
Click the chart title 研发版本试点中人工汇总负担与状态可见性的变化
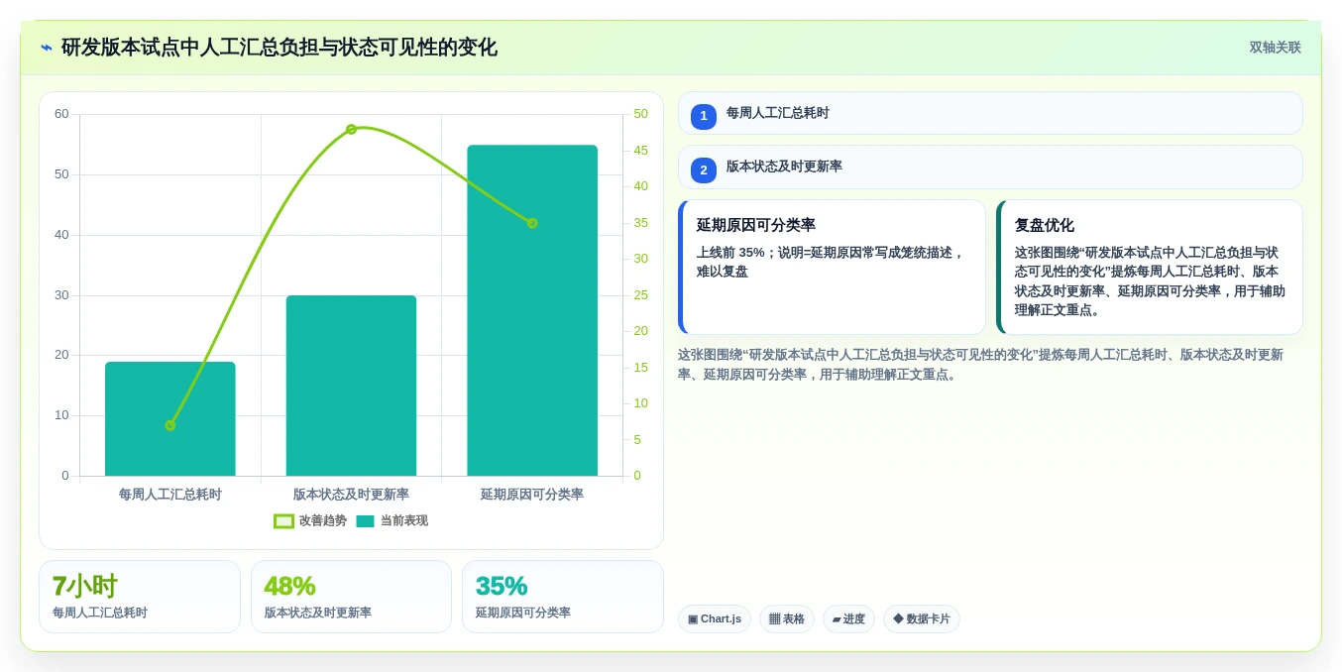click(x=280, y=48)
